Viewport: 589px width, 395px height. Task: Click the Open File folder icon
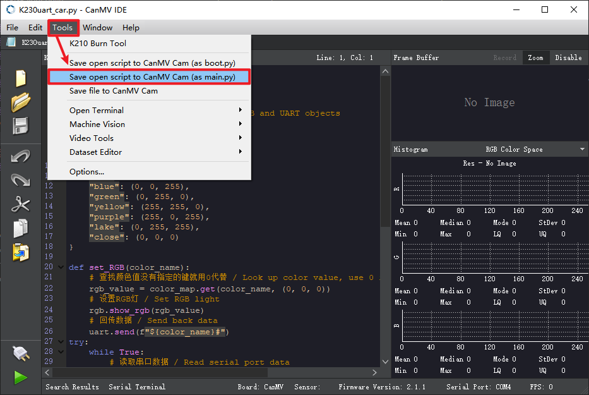pyautogui.click(x=21, y=102)
